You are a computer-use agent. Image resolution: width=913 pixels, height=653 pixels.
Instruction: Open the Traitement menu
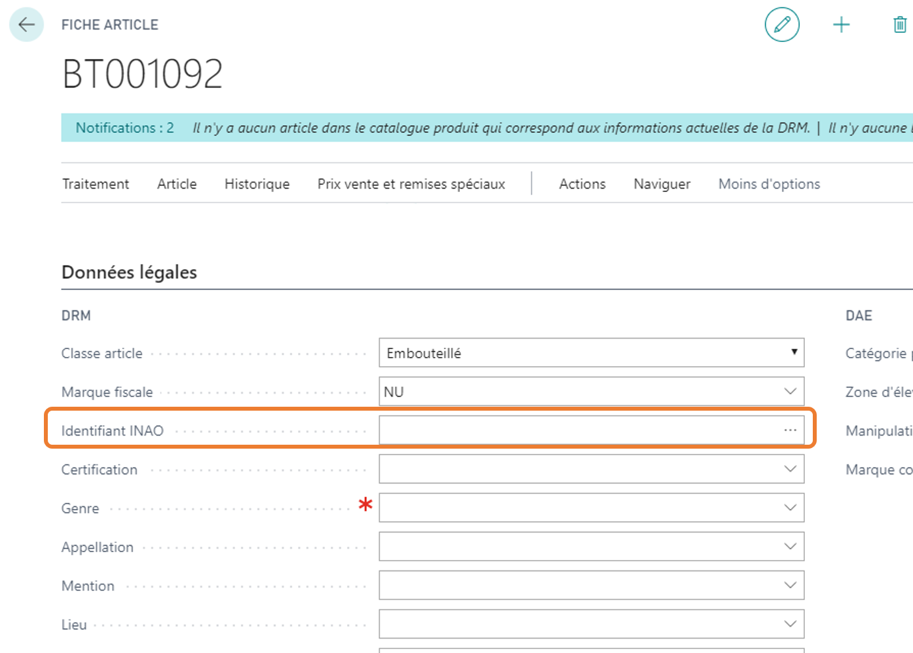pyautogui.click(x=96, y=184)
